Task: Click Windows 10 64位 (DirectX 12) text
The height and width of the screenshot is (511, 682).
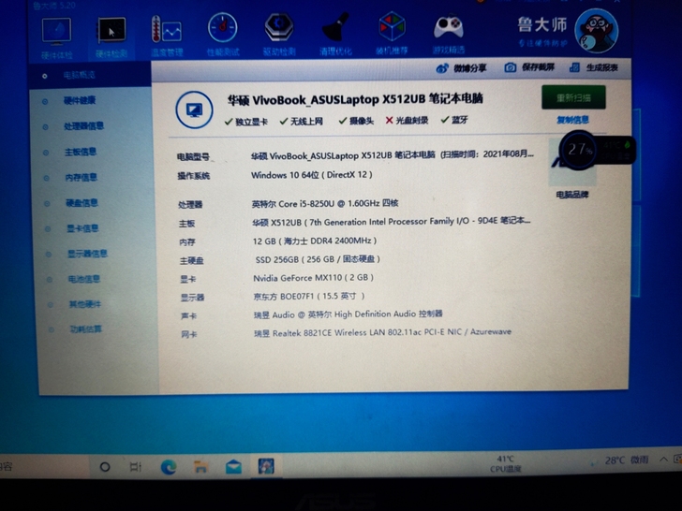Action: tap(311, 175)
